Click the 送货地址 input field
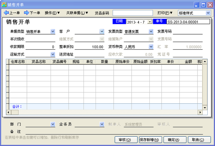Viewport: 215px width, 146px height. pyautogui.click(x=89, y=55)
